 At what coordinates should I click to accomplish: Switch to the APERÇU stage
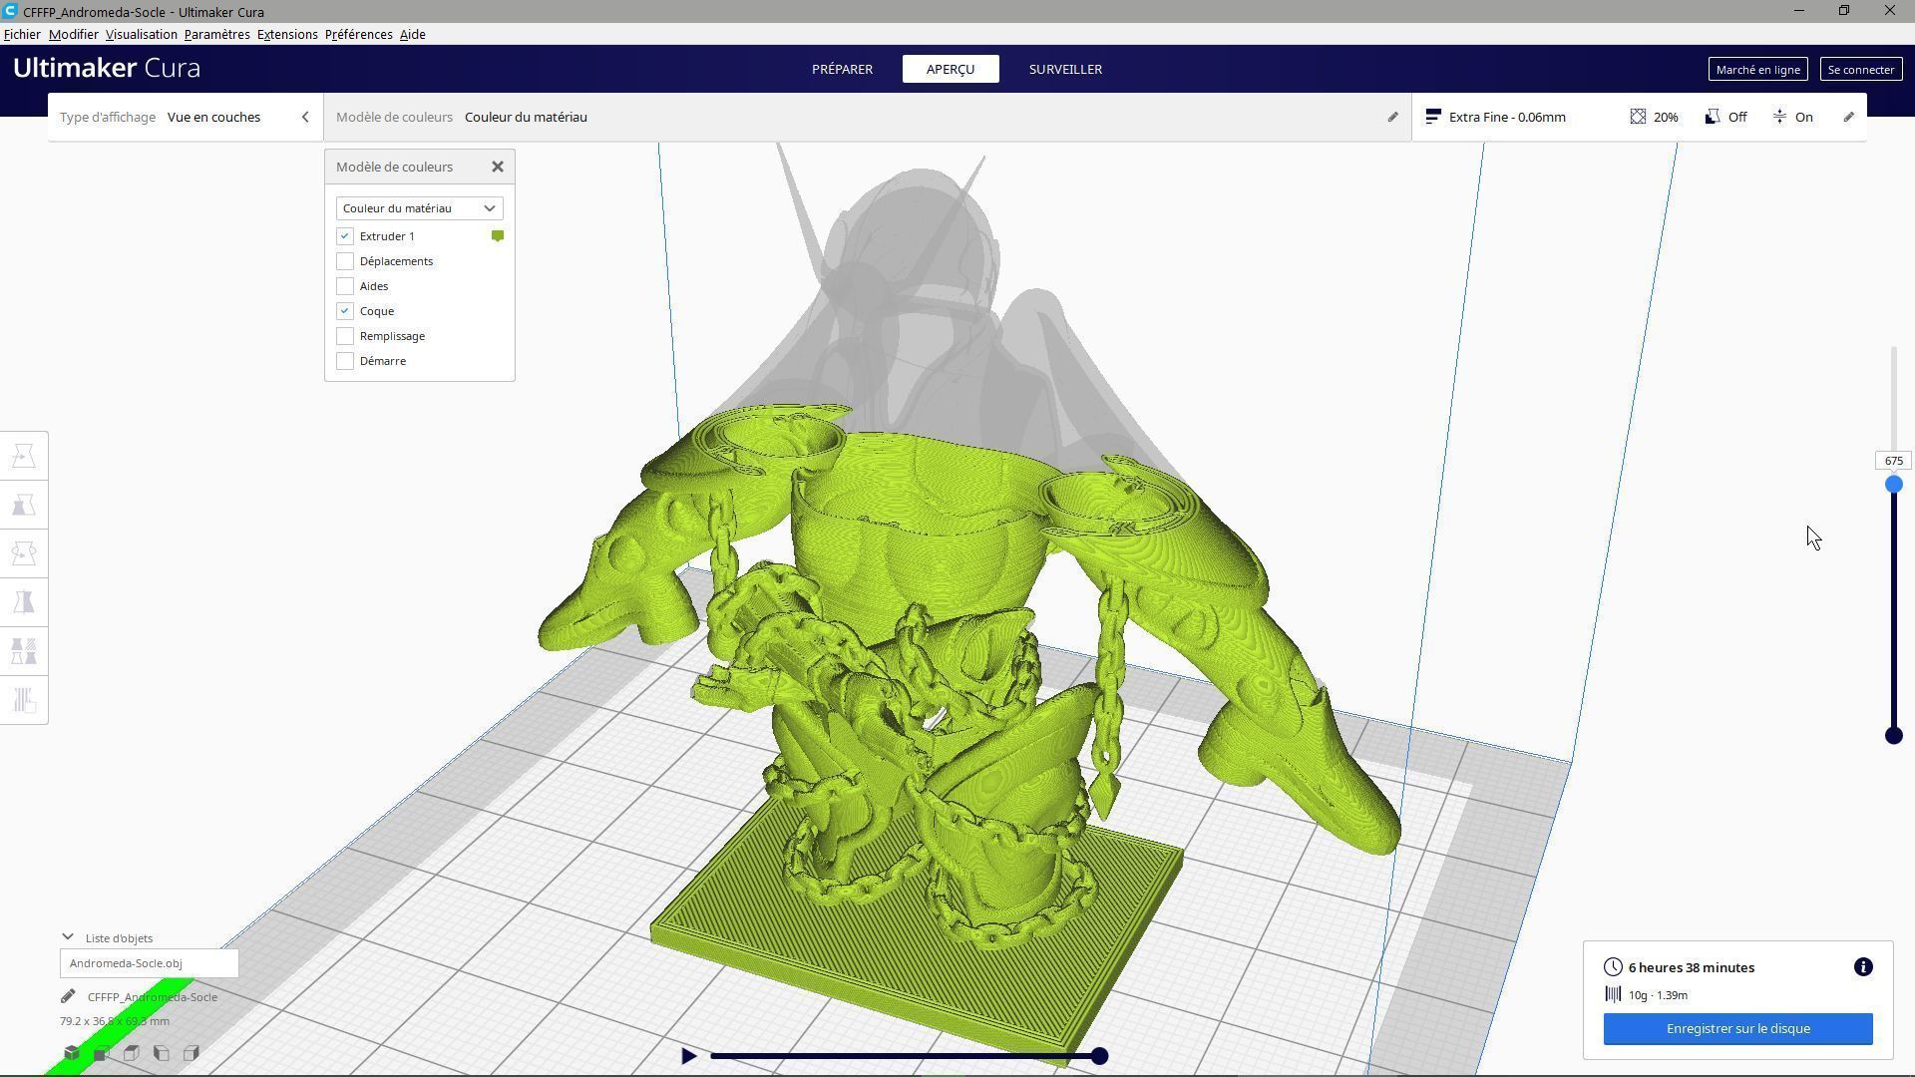coord(951,69)
